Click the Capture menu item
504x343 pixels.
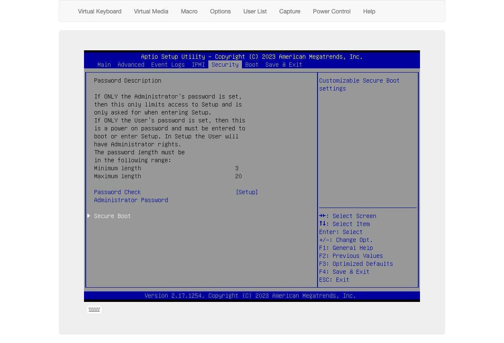coord(290,11)
